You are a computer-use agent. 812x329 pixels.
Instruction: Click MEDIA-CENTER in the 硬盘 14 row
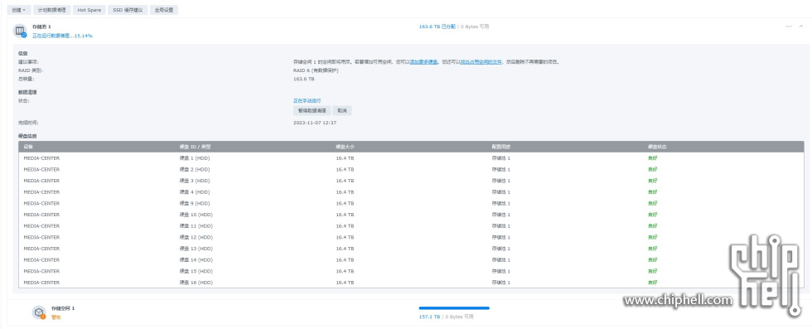click(x=41, y=260)
